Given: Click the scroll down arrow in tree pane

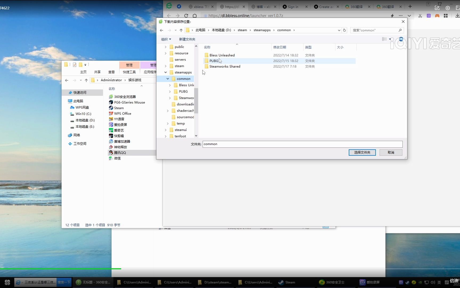Looking at the screenshot, I should (196, 136).
